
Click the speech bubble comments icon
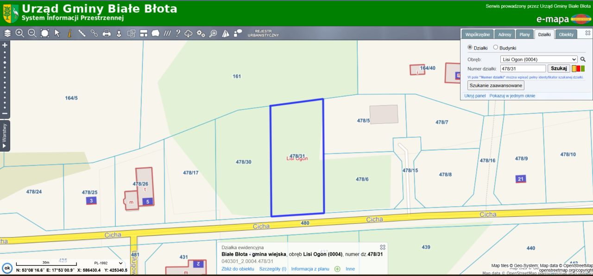point(238,33)
